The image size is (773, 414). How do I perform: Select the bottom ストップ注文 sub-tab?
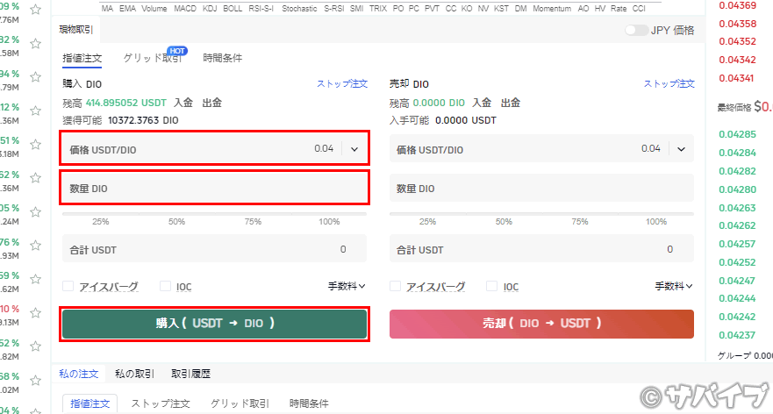161,403
